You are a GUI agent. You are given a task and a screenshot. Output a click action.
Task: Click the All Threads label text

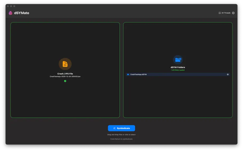226,13
